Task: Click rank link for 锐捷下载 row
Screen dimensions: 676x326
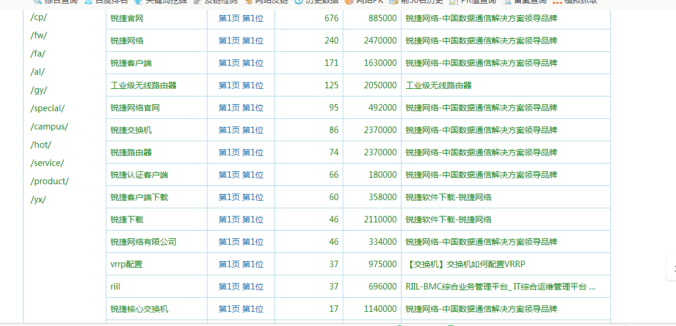Action: (241, 219)
